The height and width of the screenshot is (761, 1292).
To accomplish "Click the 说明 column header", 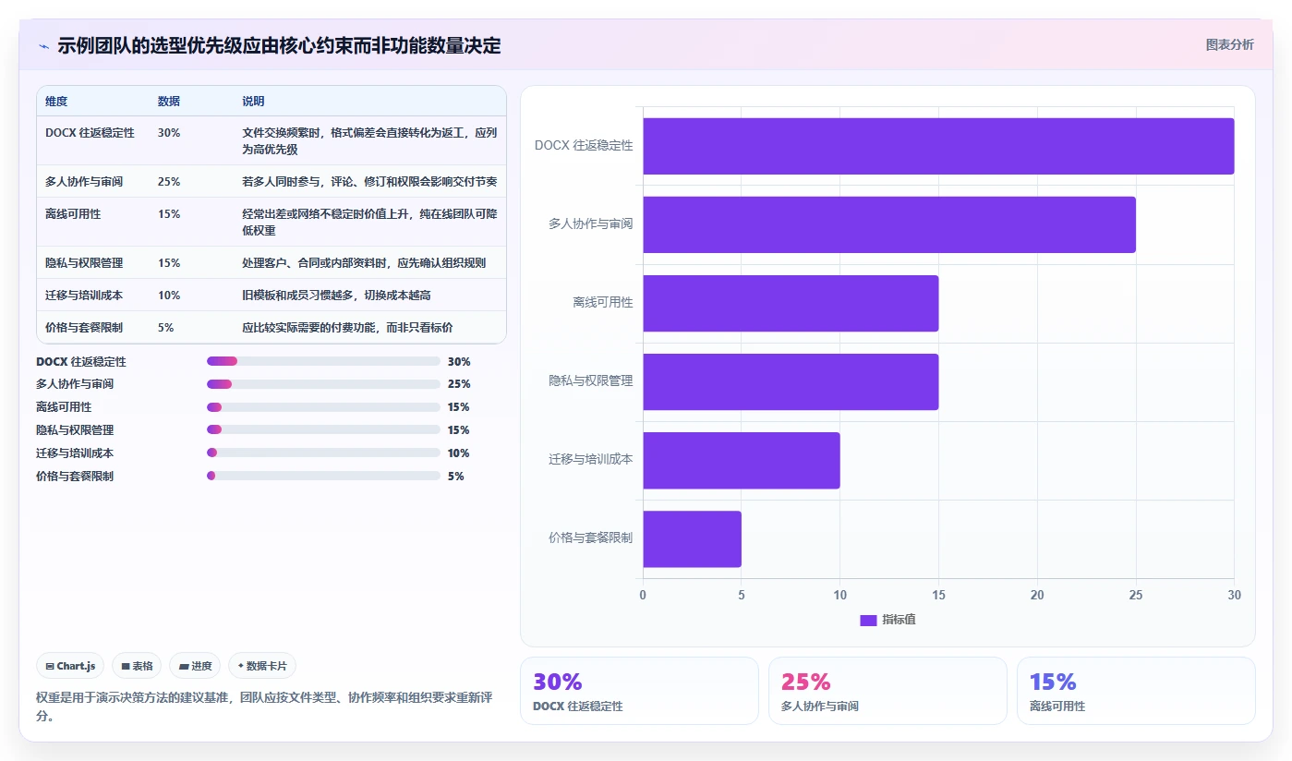I will pyautogui.click(x=253, y=101).
